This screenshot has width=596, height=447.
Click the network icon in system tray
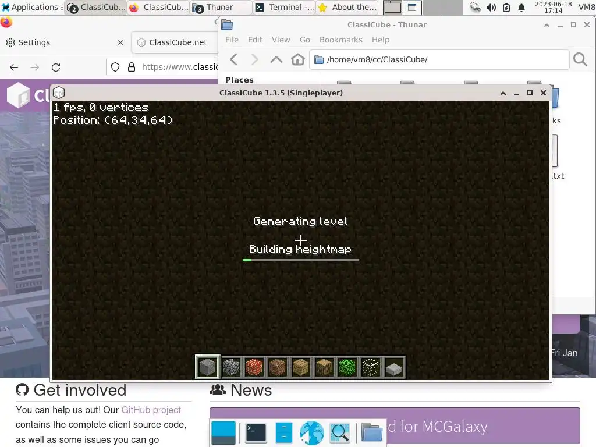pyautogui.click(x=475, y=7)
